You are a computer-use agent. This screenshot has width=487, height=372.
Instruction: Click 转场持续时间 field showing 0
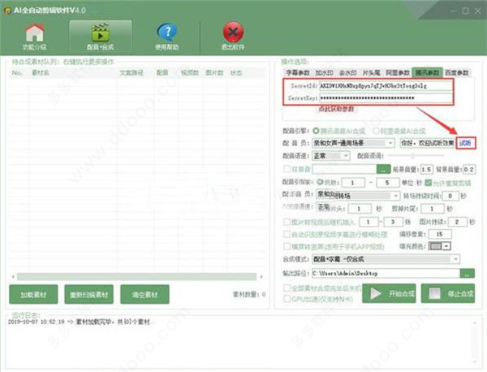tap(450, 196)
